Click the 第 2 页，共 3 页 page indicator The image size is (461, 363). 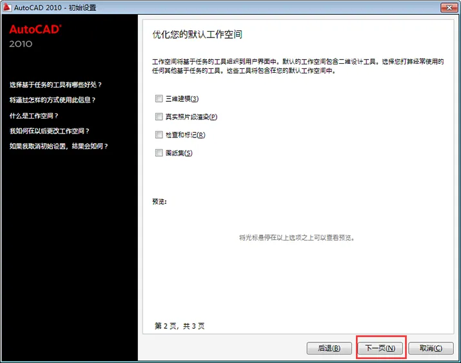click(x=180, y=326)
